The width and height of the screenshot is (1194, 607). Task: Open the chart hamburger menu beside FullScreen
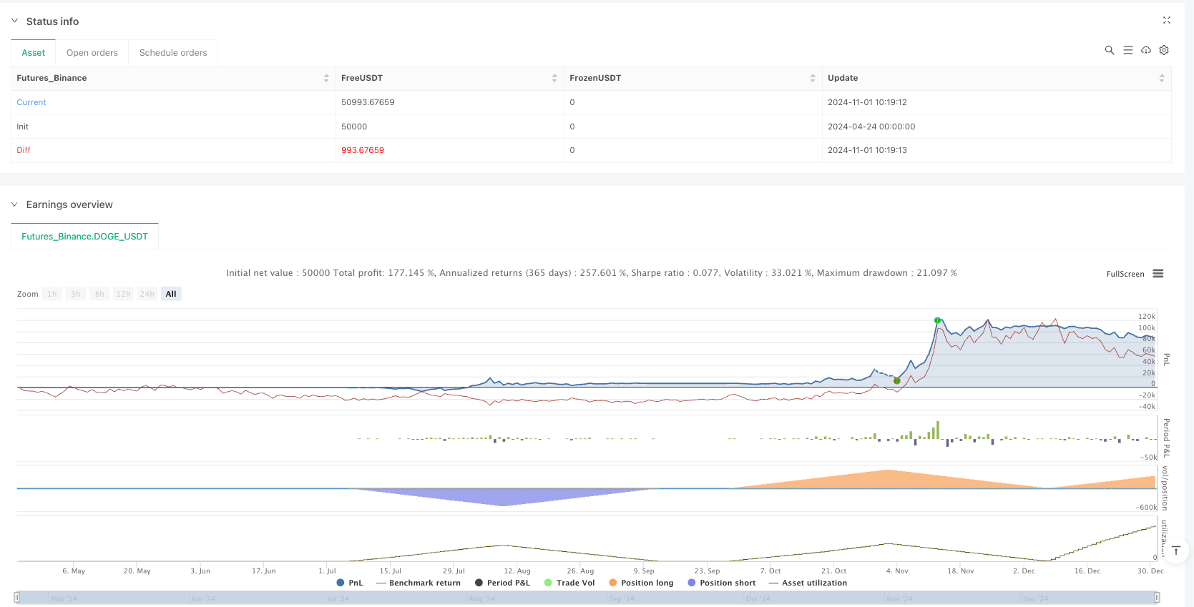(x=1158, y=274)
